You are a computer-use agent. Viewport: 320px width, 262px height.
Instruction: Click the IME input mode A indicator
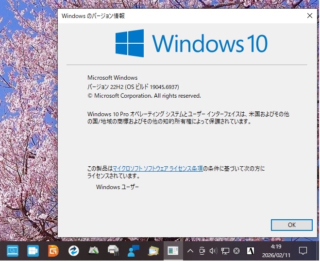[x=251, y=251]
